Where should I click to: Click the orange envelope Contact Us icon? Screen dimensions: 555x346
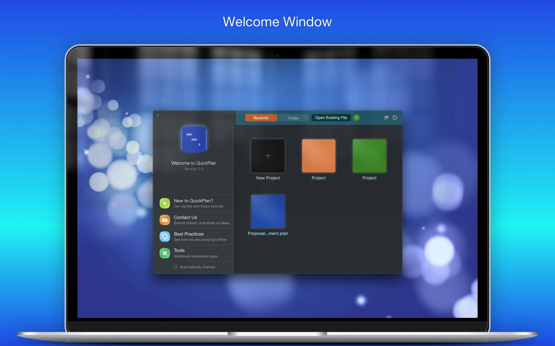pyautogui.click(x=165, y=220)
